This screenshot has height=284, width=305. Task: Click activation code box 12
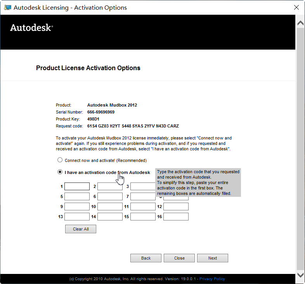pos(176,207)
